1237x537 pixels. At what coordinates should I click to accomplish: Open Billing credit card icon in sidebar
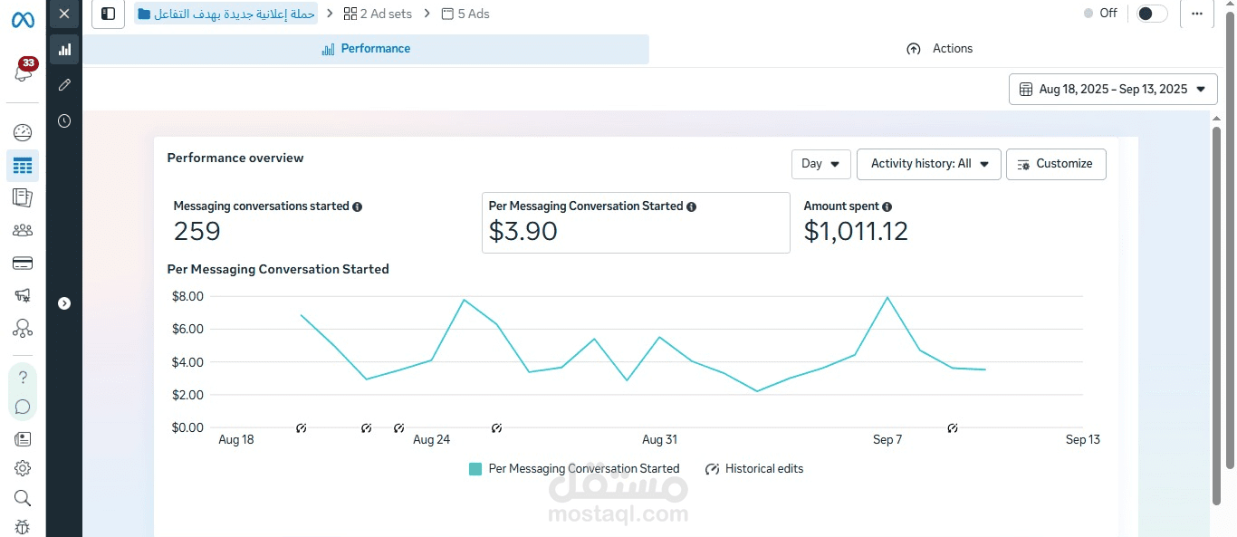click(x=23, y=263)
